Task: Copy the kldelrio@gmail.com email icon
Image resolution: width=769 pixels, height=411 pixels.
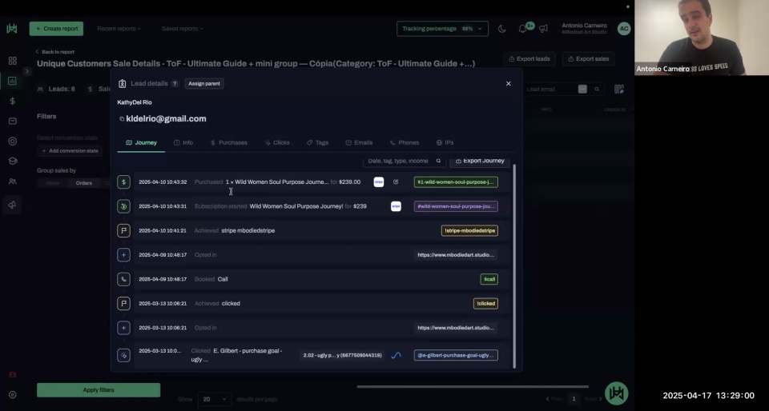Action: pyautogui.click(x=122, y=119)
